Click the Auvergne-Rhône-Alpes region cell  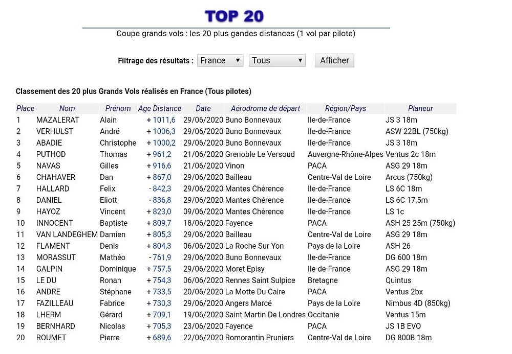tap(346, 154)
